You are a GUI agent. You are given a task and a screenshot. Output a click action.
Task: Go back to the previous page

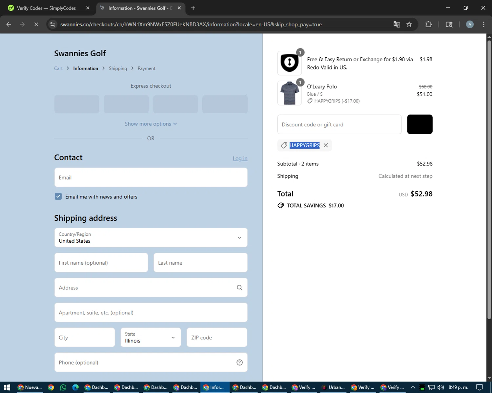[x=9, y=24]
